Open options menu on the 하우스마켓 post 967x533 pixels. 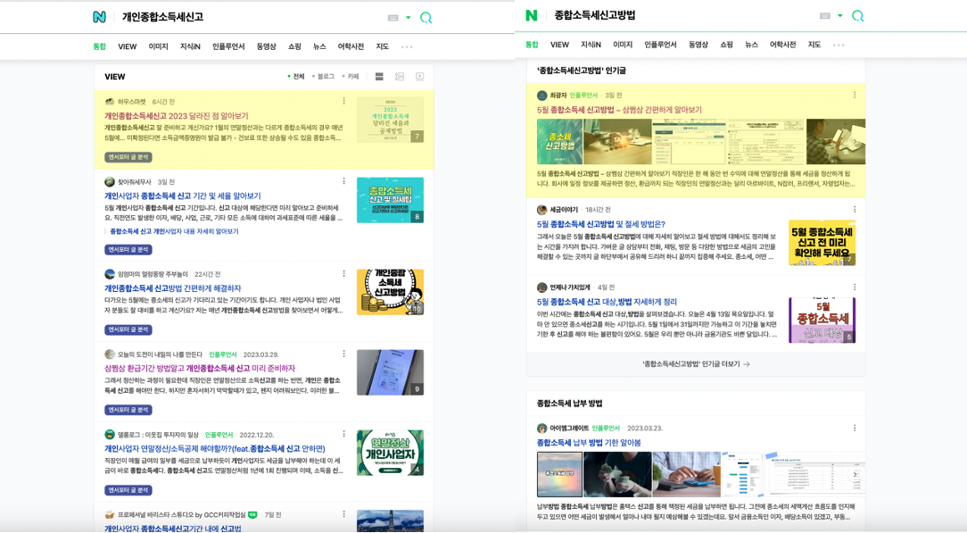point(344,101)
